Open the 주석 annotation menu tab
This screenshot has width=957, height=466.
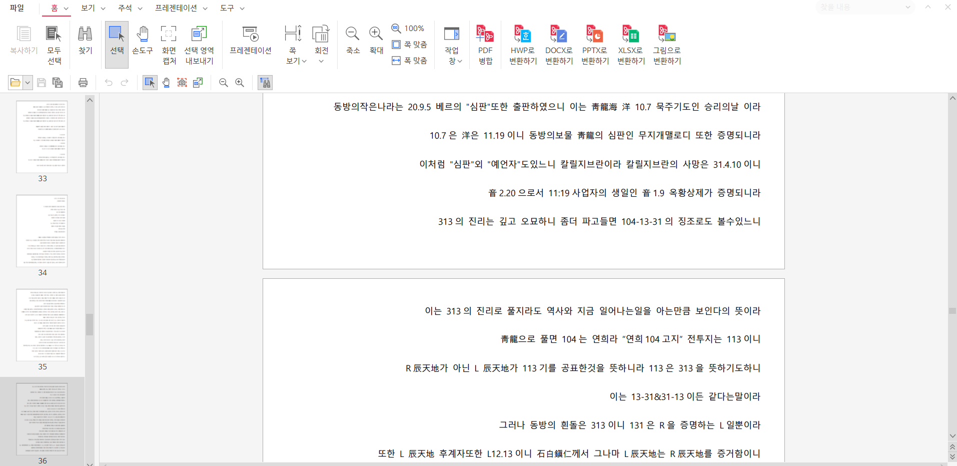pyautogui.click(x=130, y=8)
